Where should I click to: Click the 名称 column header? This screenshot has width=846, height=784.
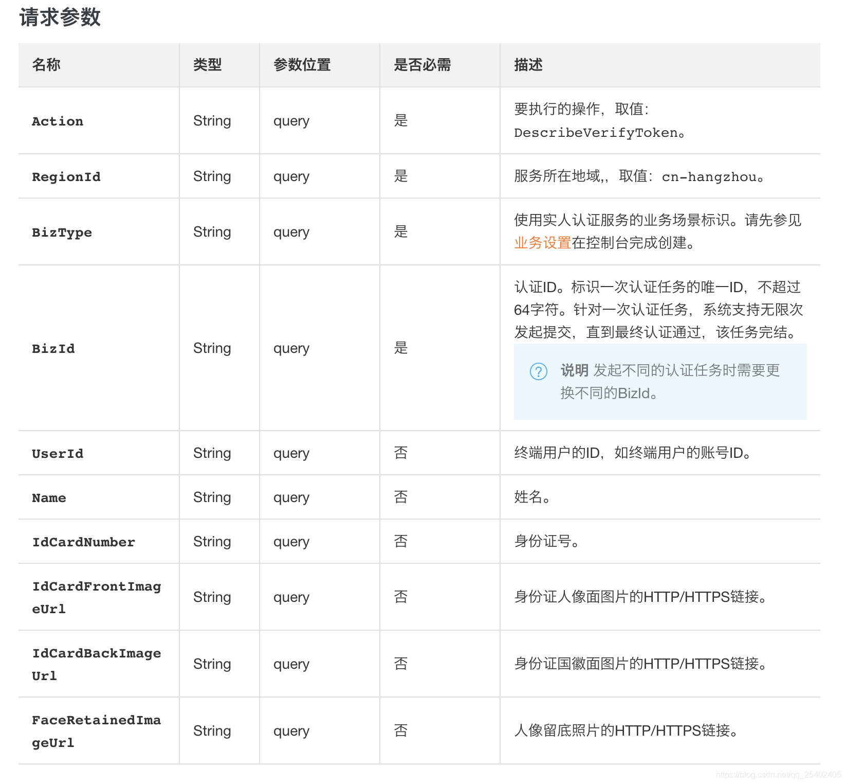click(x=46, y=65)
